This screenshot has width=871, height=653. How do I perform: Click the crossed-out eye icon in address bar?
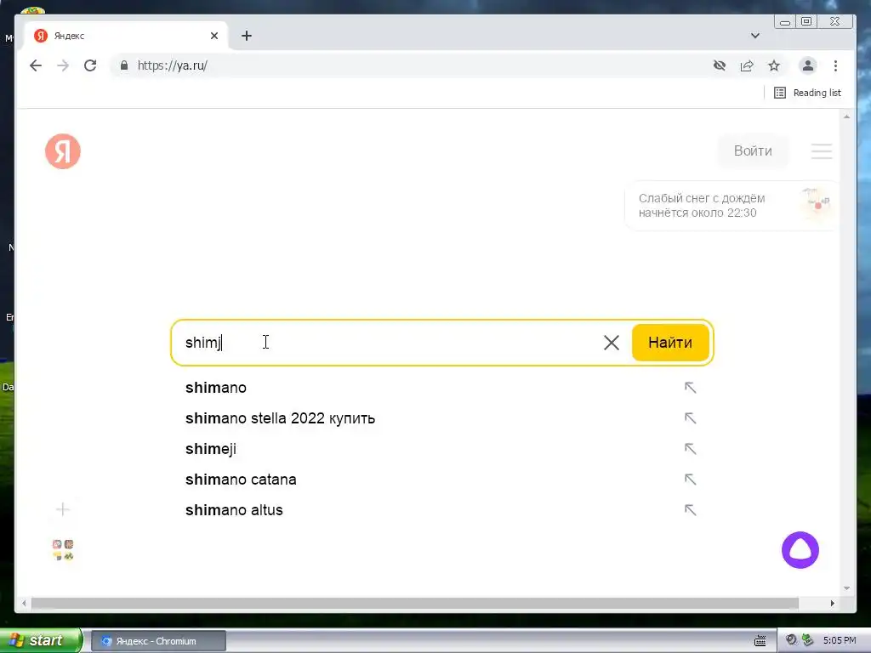(720, 65)
